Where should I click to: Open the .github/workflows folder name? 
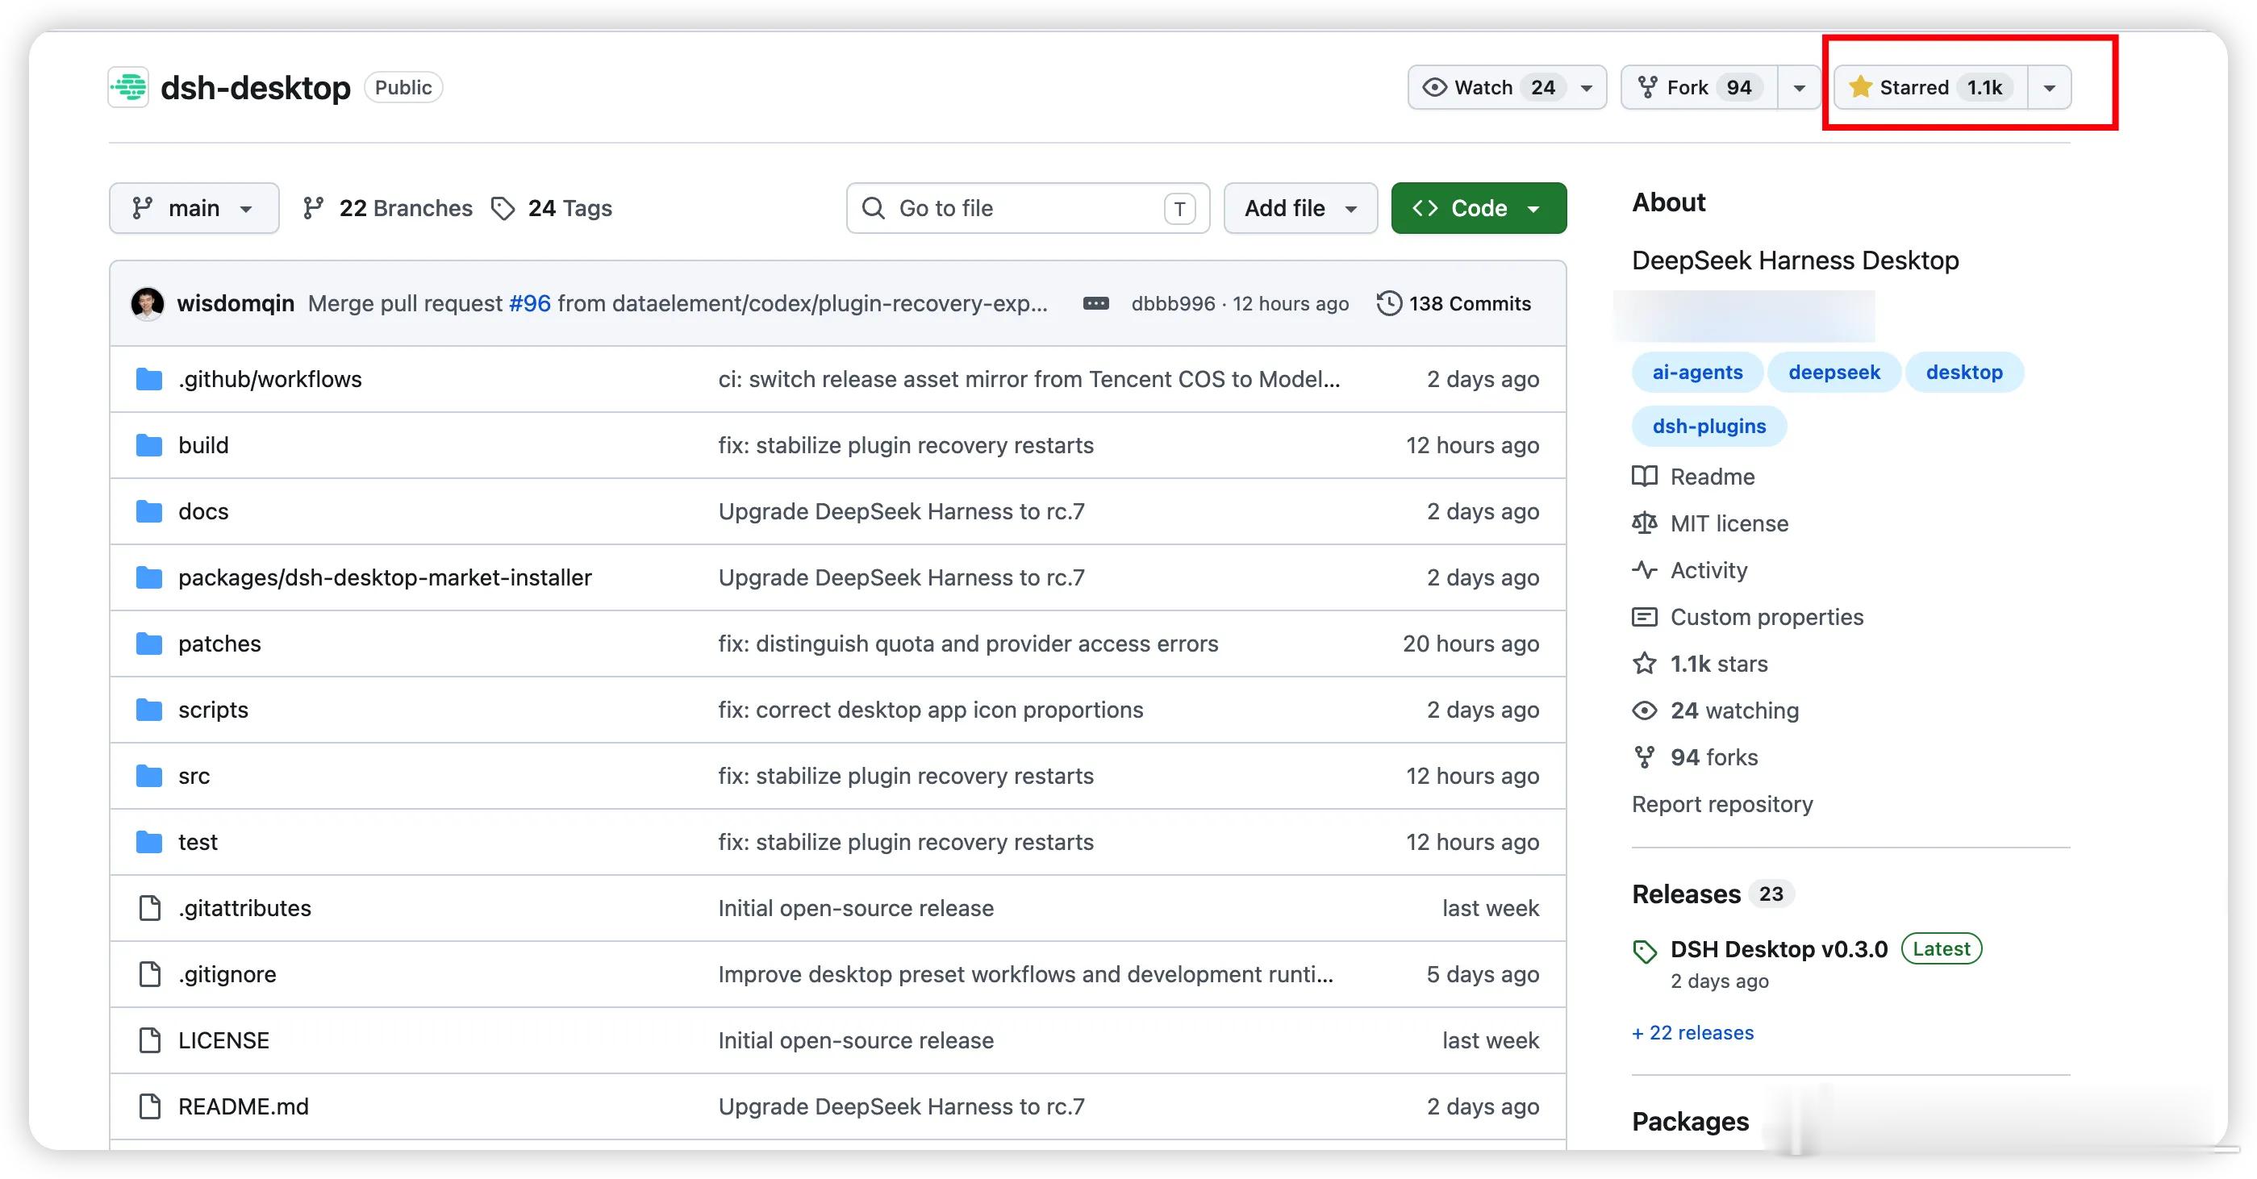[x=270, y=379]
